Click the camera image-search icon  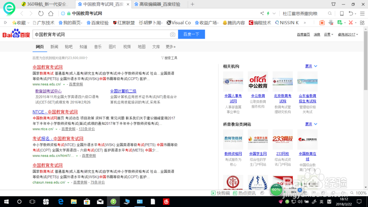(x=173, y=34)
